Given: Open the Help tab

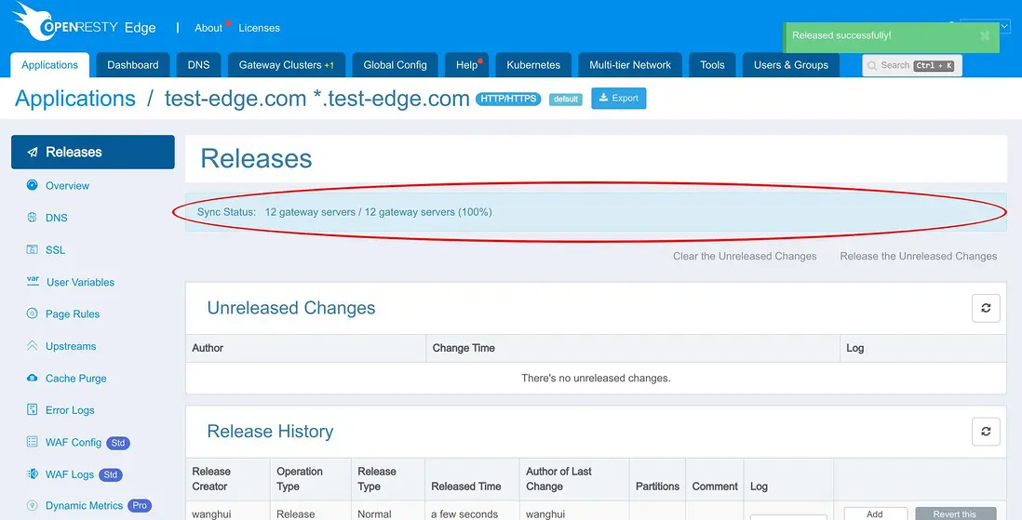Looking at the screenshot, I should [466, 65].
